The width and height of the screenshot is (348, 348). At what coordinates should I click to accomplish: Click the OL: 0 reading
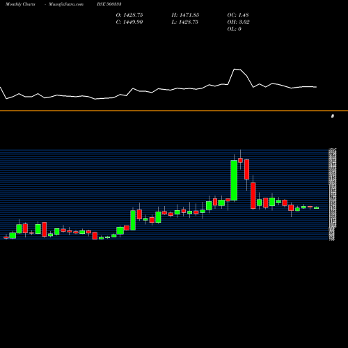pos(234,29)
